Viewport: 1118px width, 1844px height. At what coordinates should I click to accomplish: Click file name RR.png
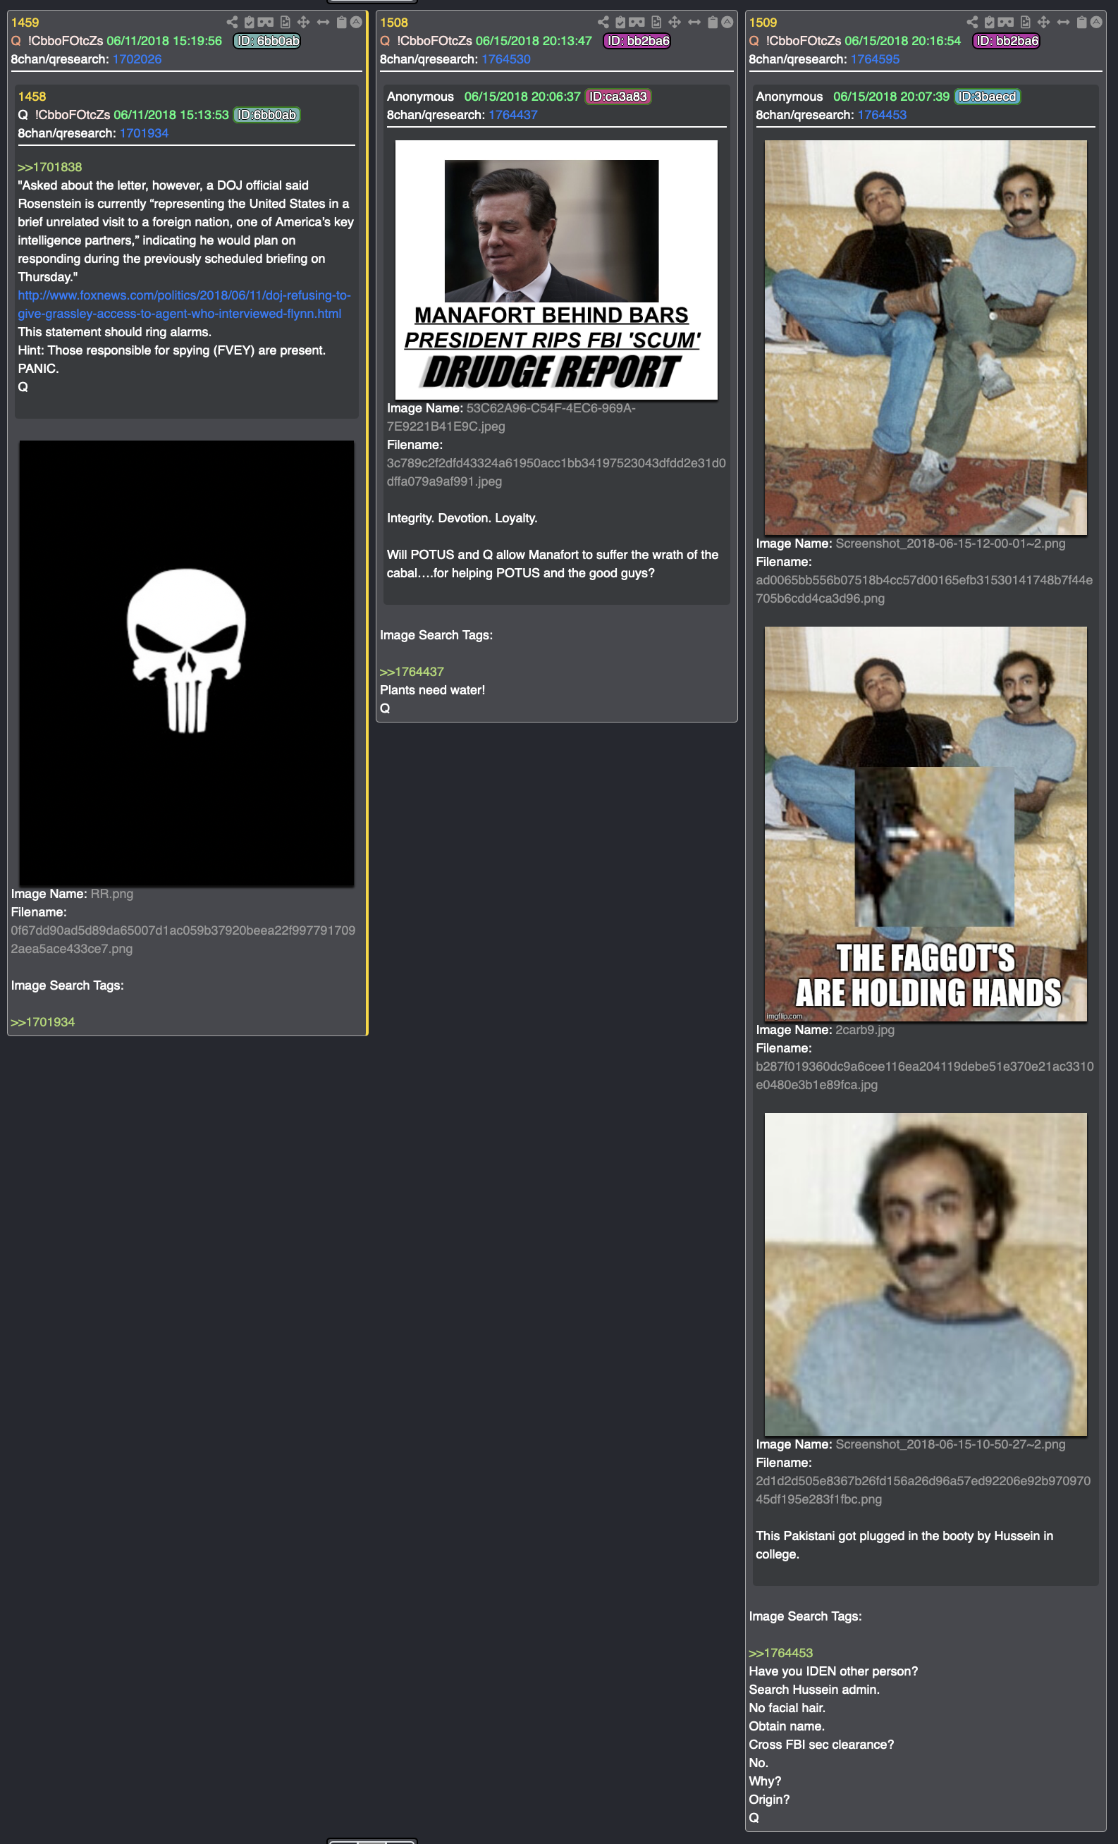(x=111, y=894)
